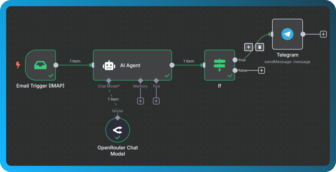Click the If node false output connector
This screenshot has width=336, height=172.
click(235, 71)
